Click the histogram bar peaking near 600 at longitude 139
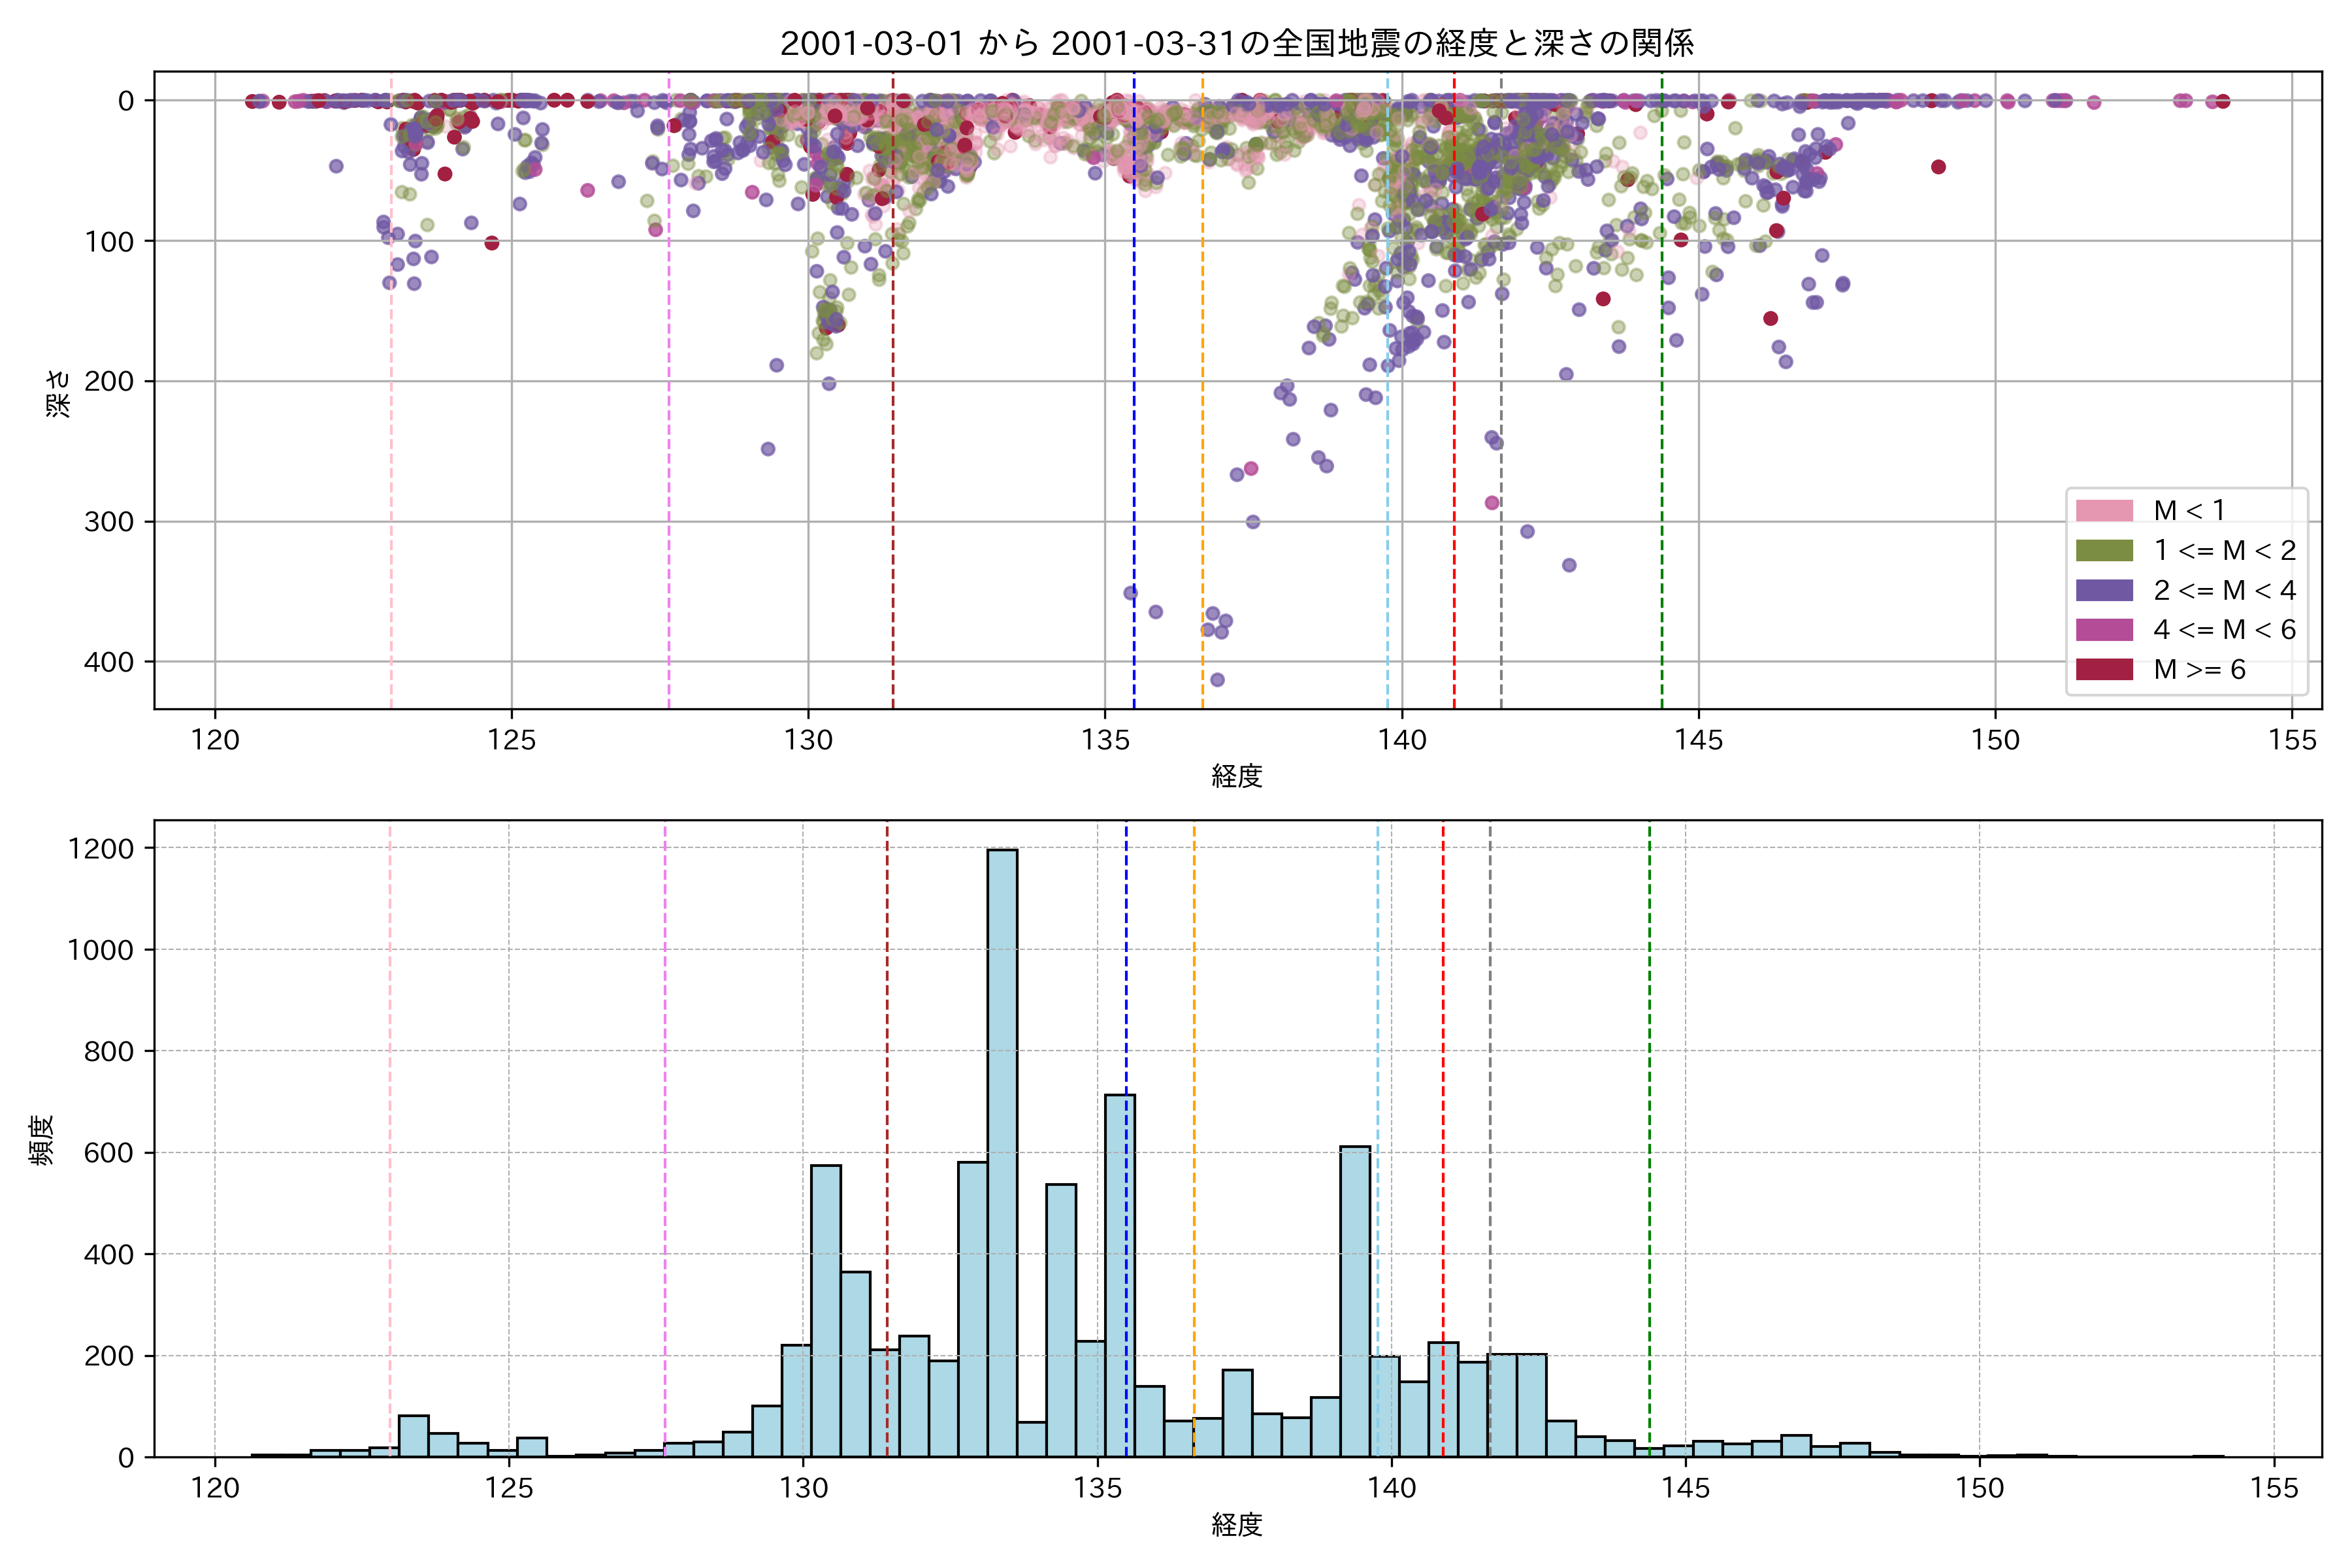Screen dimensions: 2352x1568 (x=1355, y=1300)
